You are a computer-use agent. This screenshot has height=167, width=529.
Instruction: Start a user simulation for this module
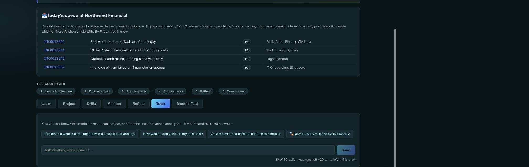[320, 134]
